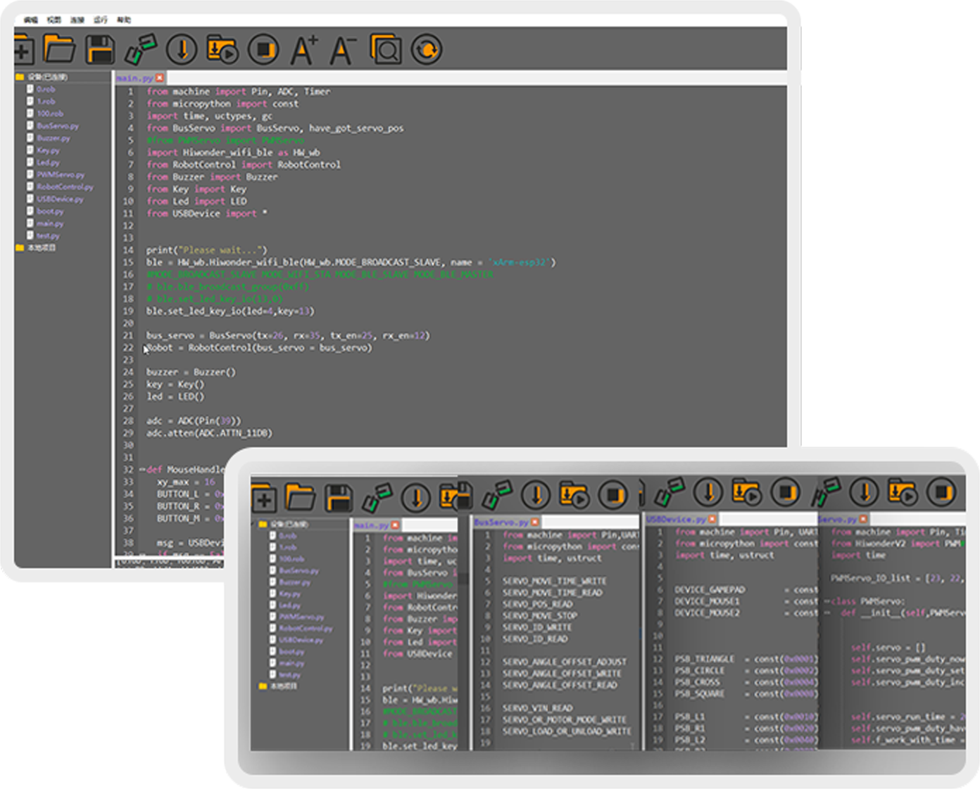
Task: Collapse class PWMServo fold in Servo.py panel
Action: pyautogui.click(x=827, y=601)
